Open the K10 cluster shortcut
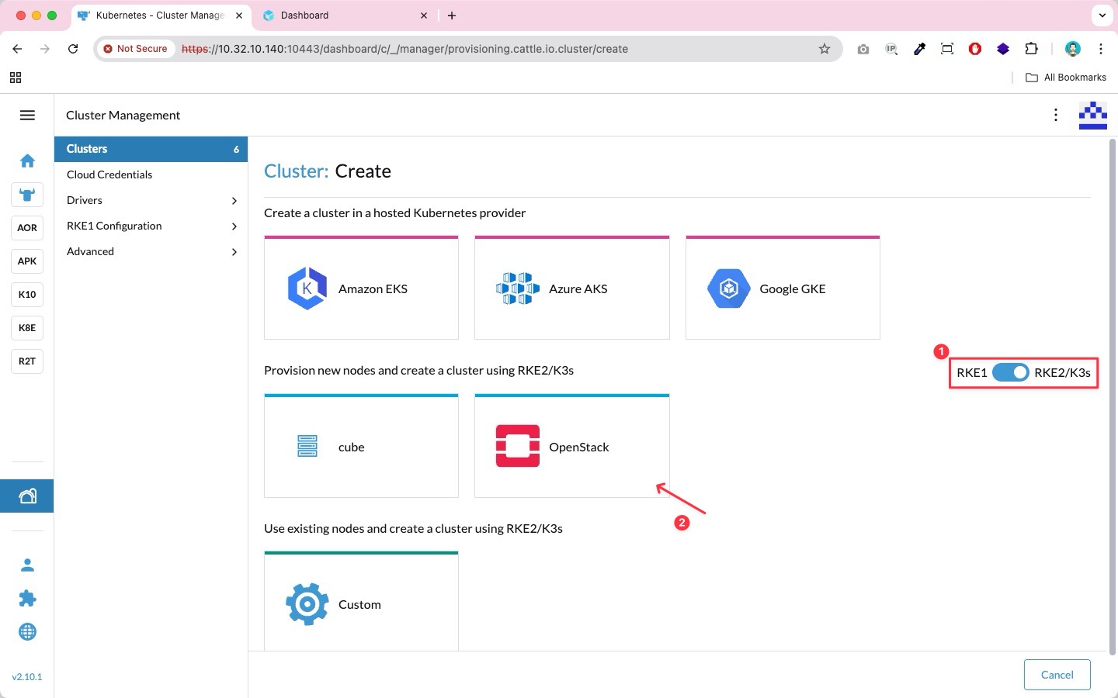Viewport: 1118px width, 698px height. [27, 295]
